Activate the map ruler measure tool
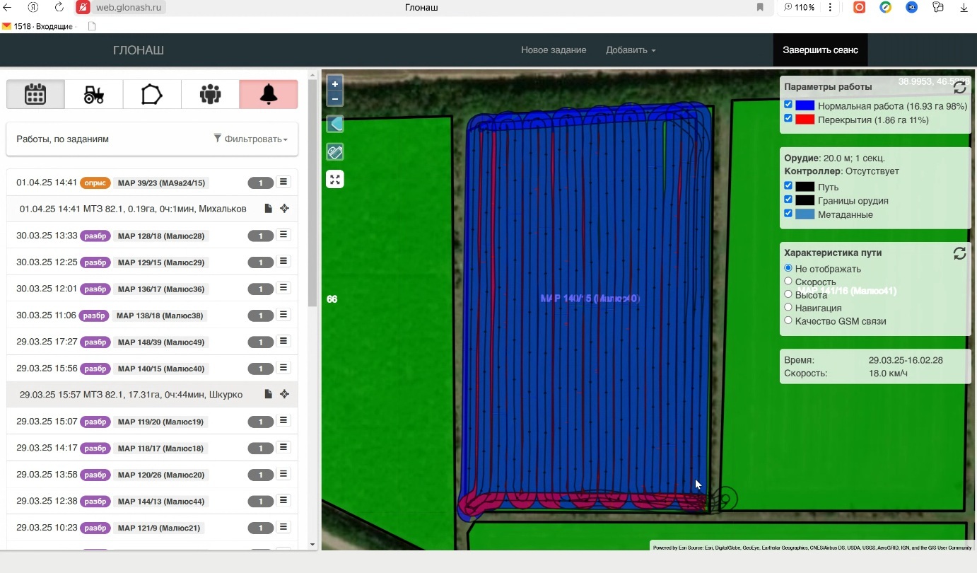Viewport: 977px width, 573px height. [x=335, y=151]
